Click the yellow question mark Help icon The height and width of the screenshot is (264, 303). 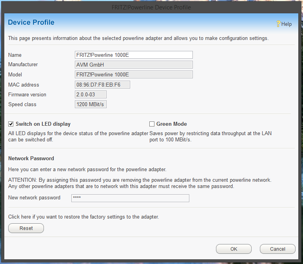click(x=278, y=24)
